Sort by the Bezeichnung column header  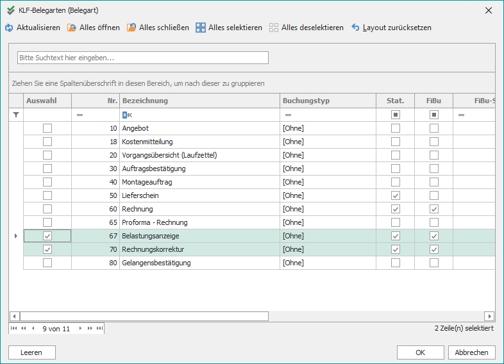click(199, 101)
